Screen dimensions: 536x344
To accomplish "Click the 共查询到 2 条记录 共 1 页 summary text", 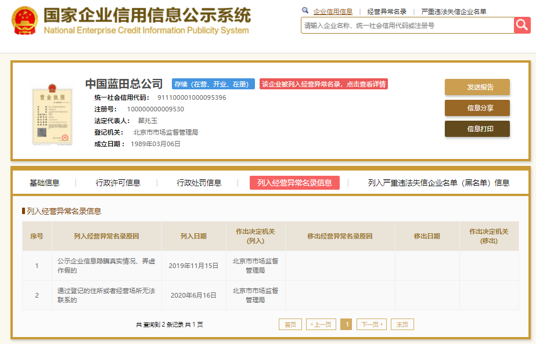I will point(169,324).
